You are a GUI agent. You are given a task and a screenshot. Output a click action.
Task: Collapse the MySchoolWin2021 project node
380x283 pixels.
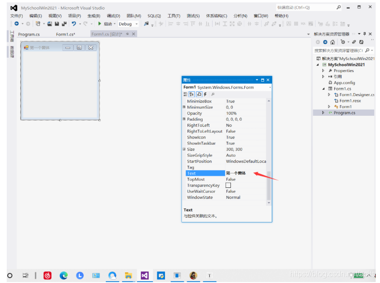click(317, 65)
